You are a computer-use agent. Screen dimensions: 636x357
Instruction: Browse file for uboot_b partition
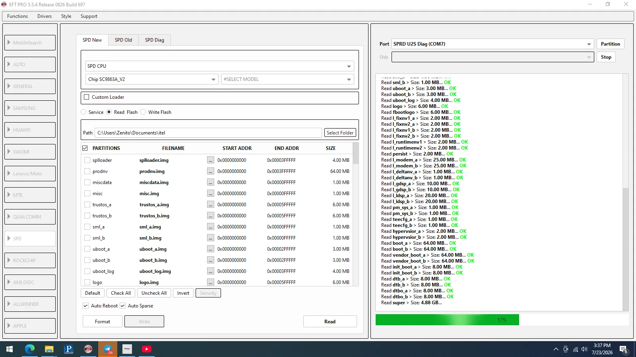pyautogui.click(x=211, y=260)
